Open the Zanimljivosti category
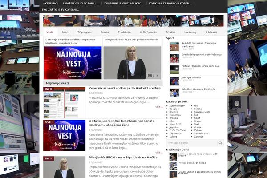This screenshot has width=267, height=178. click(x=201, y=133)
